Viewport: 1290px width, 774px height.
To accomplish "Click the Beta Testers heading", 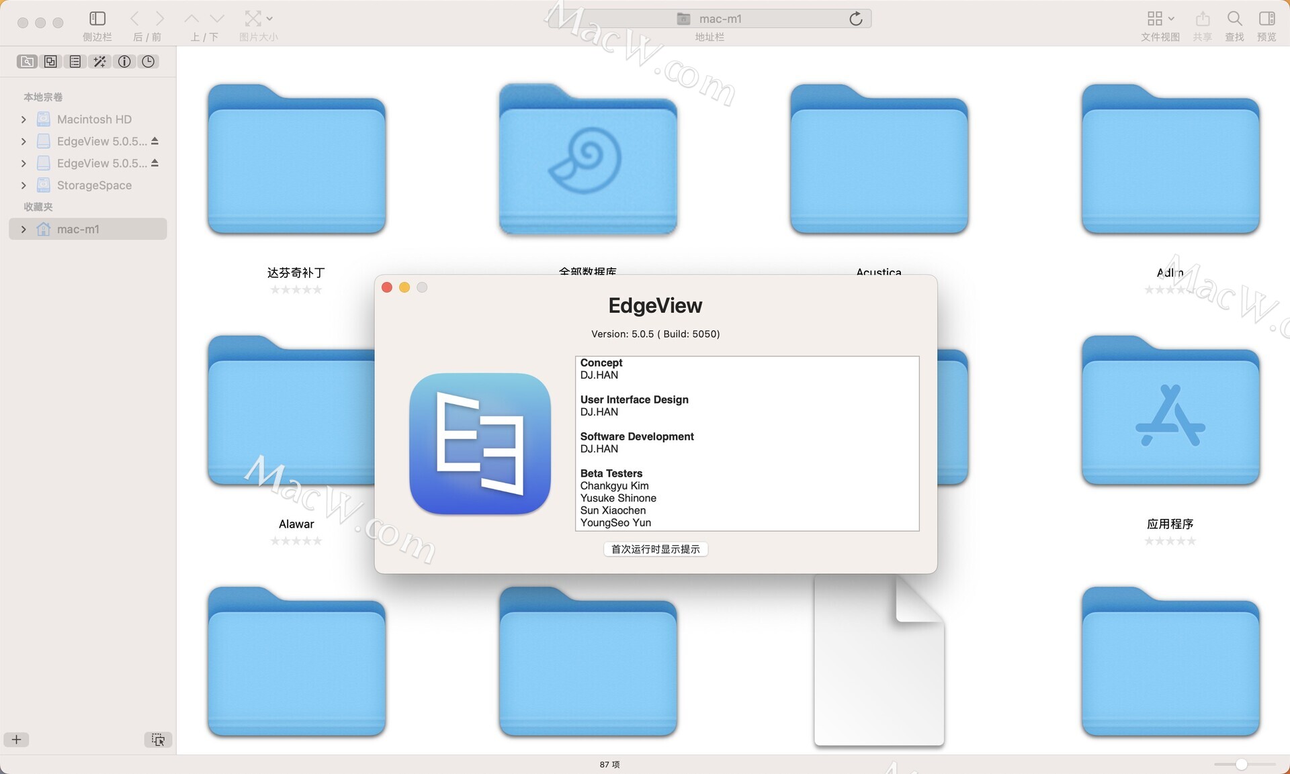I will pyautogui.click(x=611, y=473).
